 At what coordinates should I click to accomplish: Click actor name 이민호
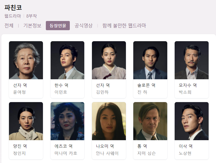(61, 92)
